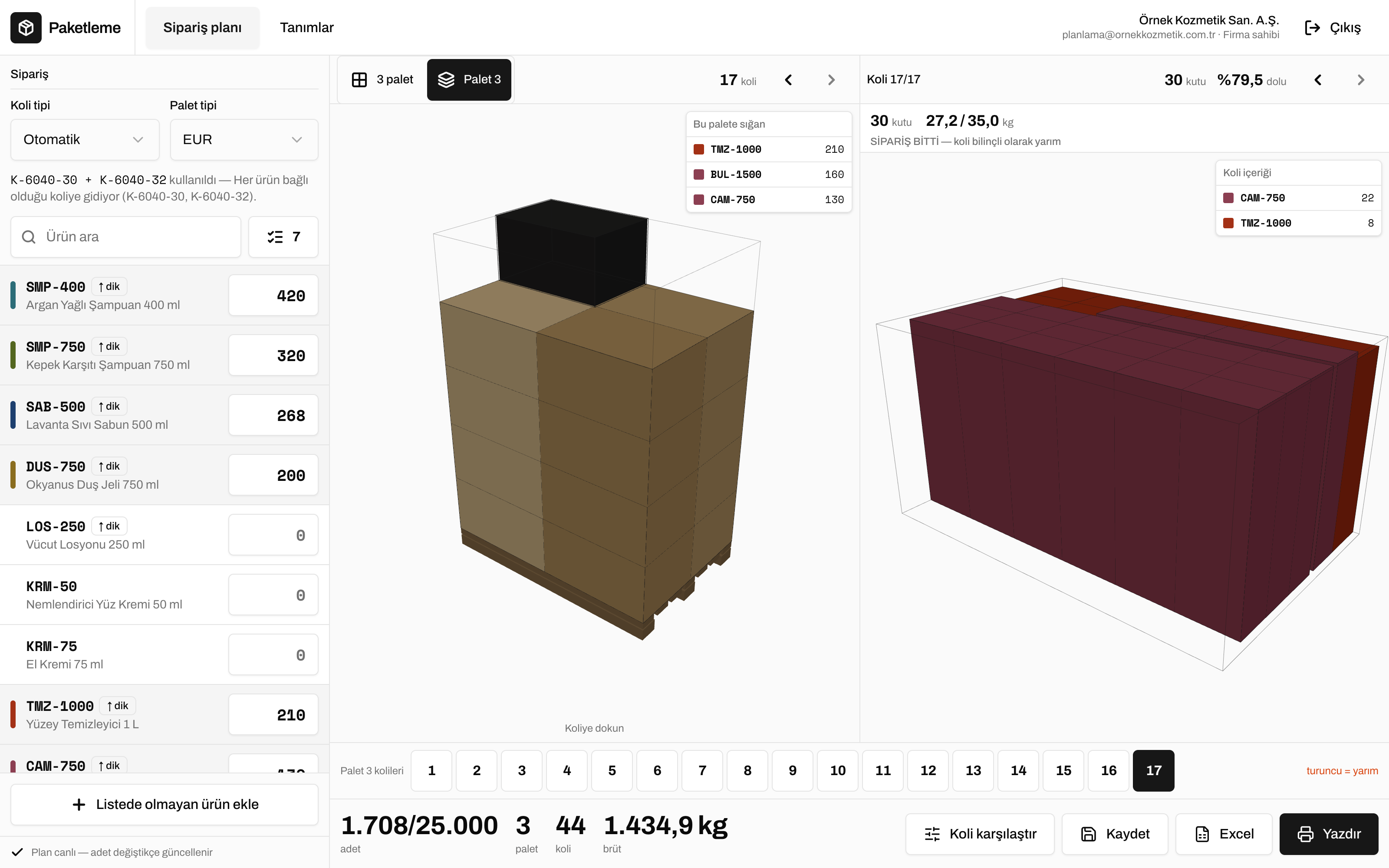Go to previous pallet with left chevron
Viewport: 1389px width, 868px height.
pos(789,80)
